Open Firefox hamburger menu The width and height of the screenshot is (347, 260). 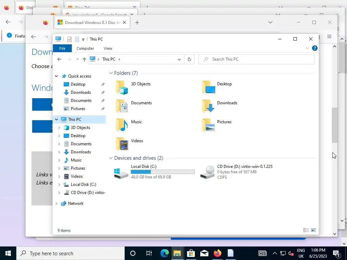point(329,37)
